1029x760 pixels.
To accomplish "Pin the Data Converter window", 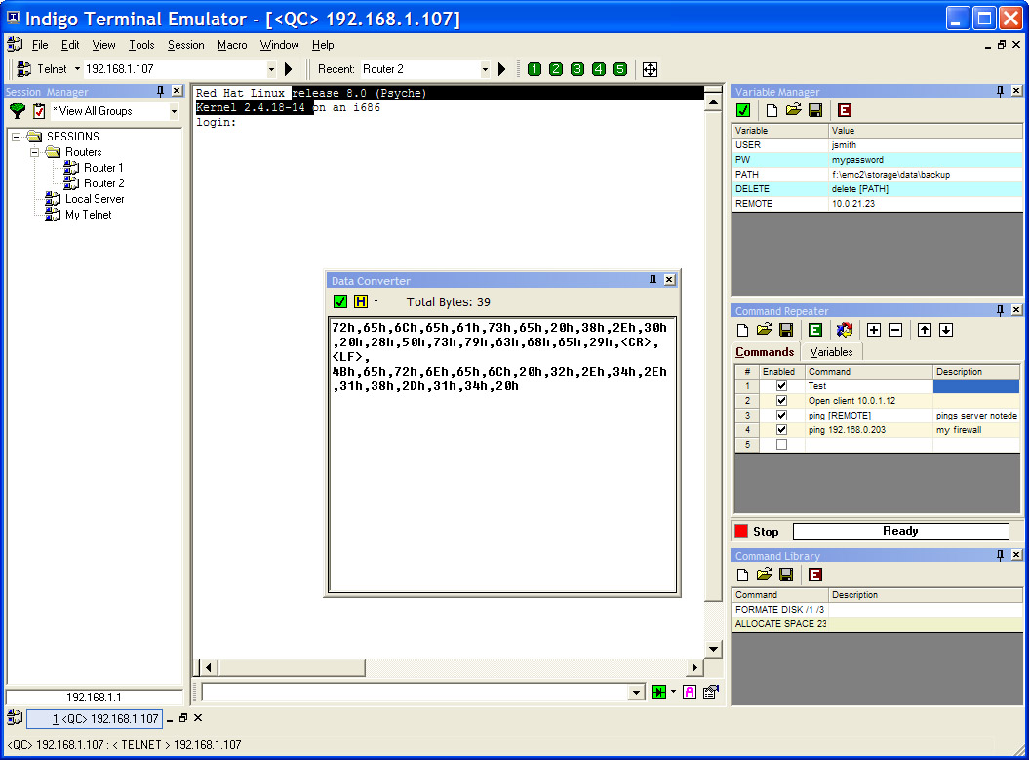I will 653,280.
